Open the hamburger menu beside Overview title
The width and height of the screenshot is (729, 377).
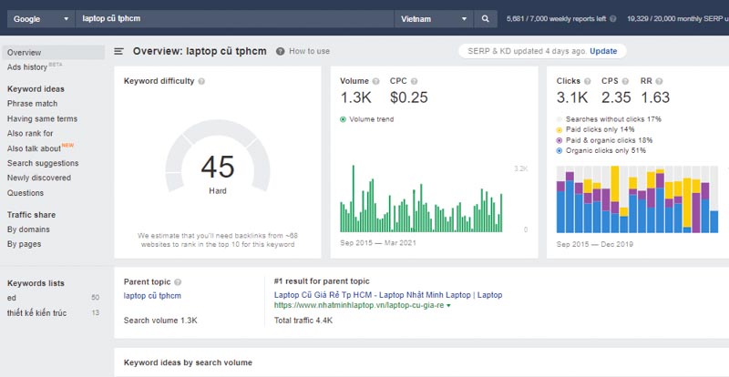click(118, 52)
